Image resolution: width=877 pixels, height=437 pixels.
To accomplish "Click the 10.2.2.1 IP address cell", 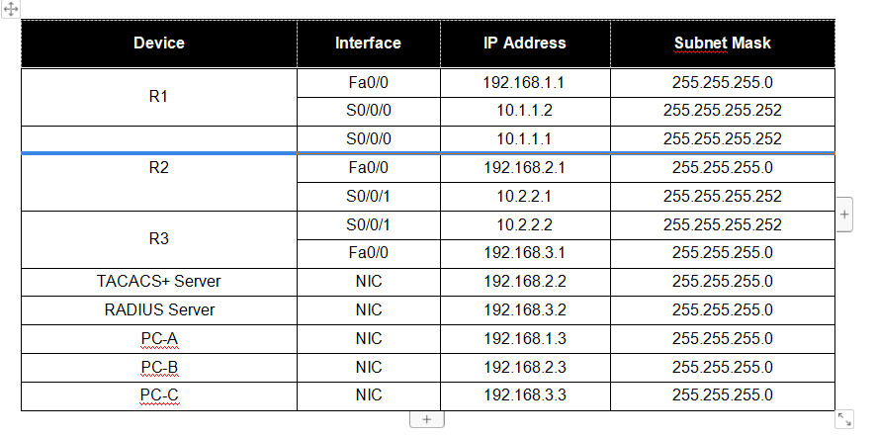I will 524,197.
